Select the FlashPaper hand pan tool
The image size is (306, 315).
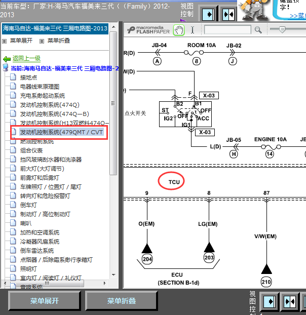coord(179,30)
